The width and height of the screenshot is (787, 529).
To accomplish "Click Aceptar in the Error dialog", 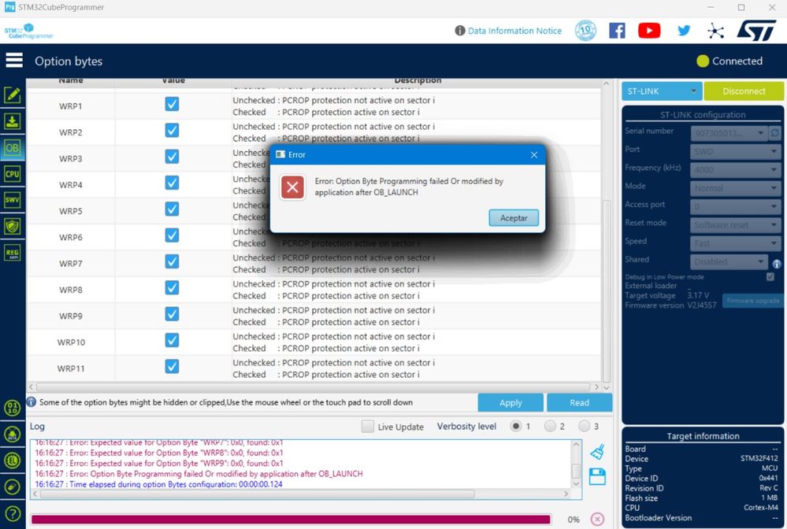I will (x=514, y=217).
